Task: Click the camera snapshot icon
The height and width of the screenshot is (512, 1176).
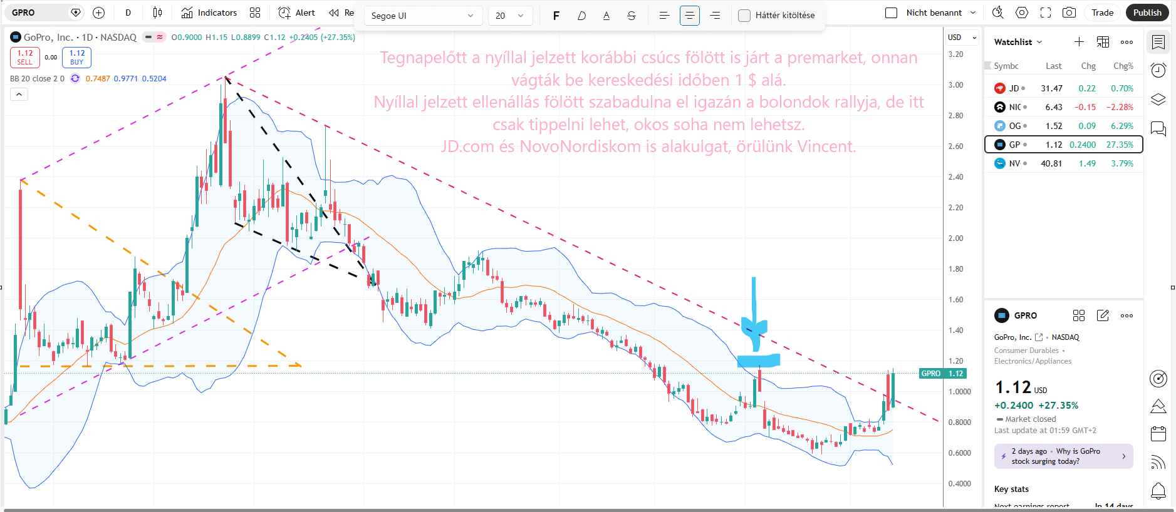Action: point(1069,13)
